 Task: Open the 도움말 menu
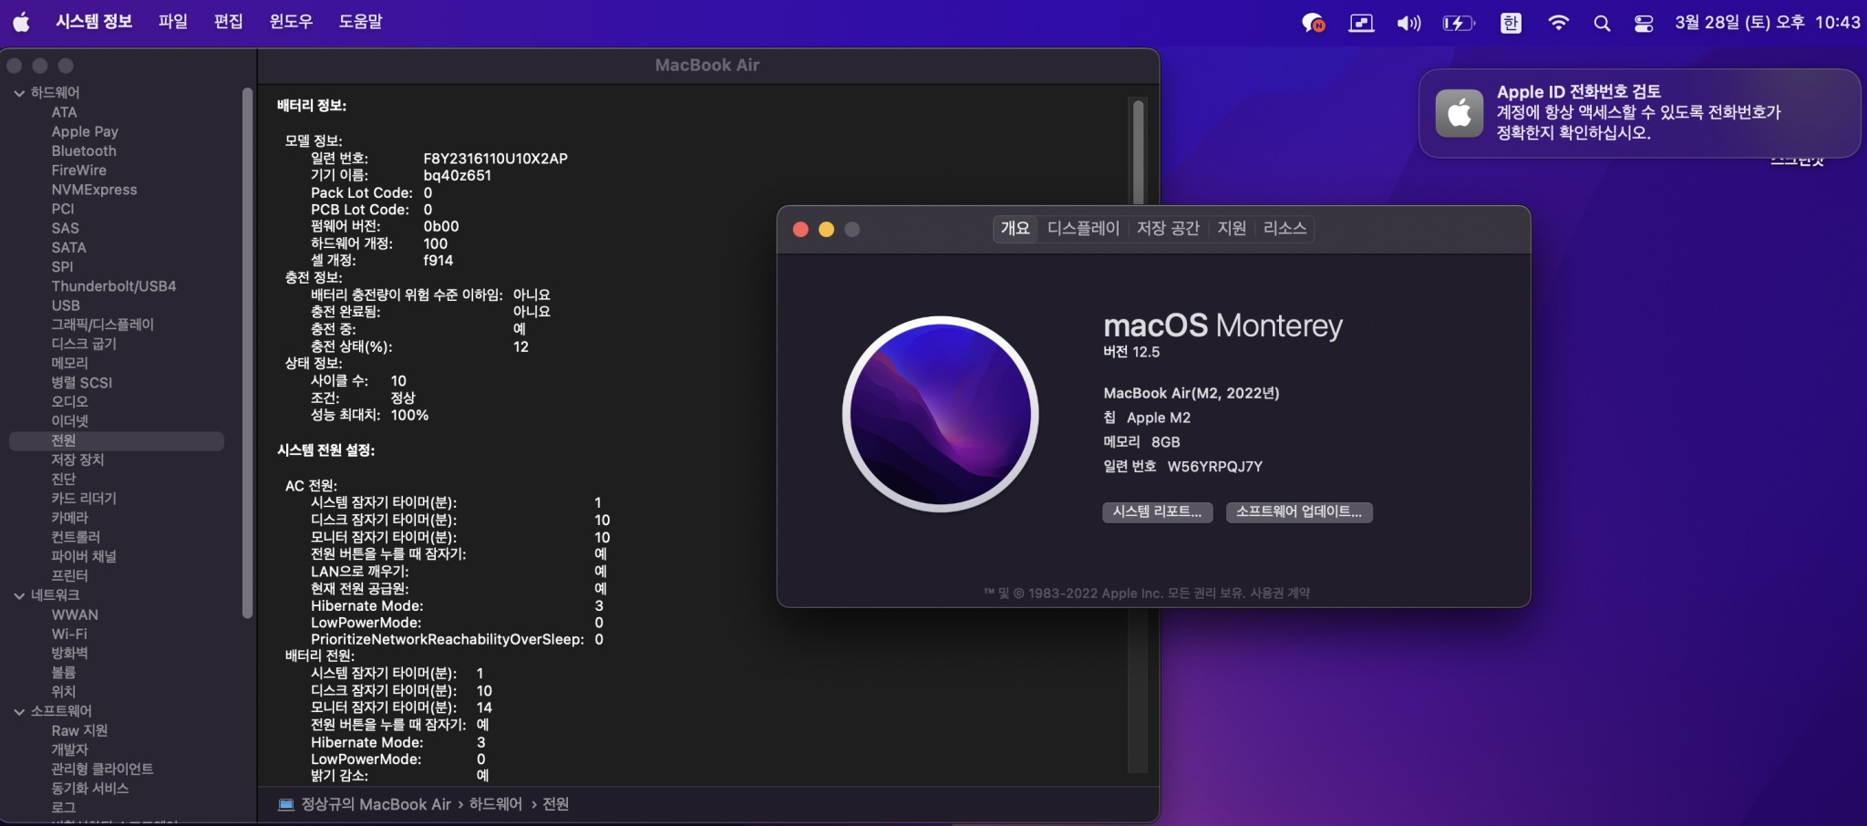click(361, 22)
